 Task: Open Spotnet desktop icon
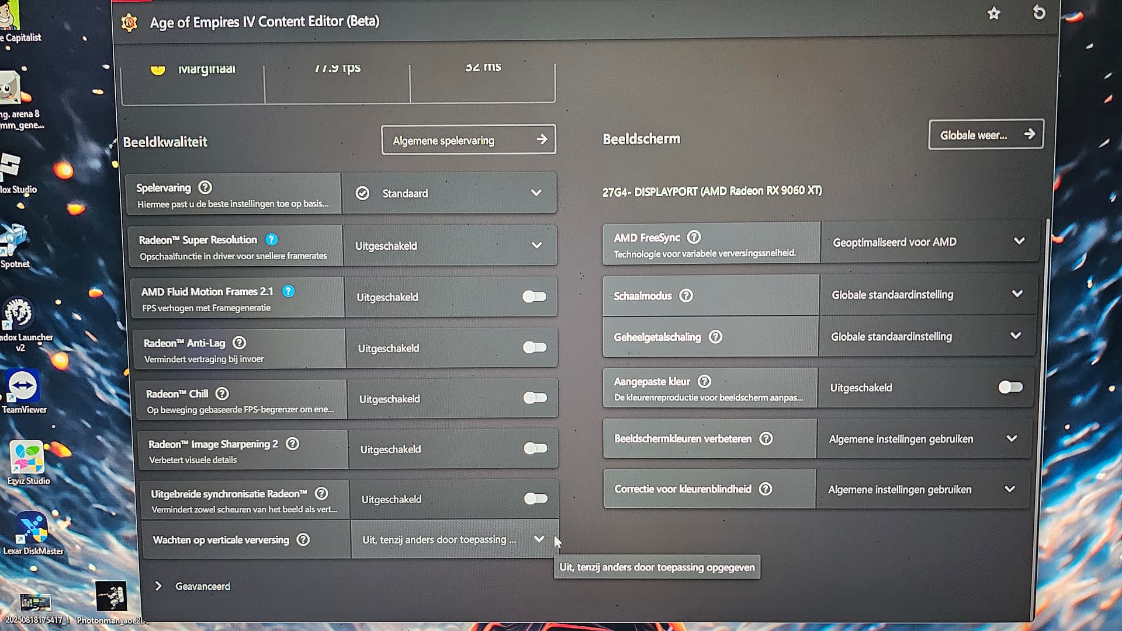pyautogui.click(x=15, y=246)
